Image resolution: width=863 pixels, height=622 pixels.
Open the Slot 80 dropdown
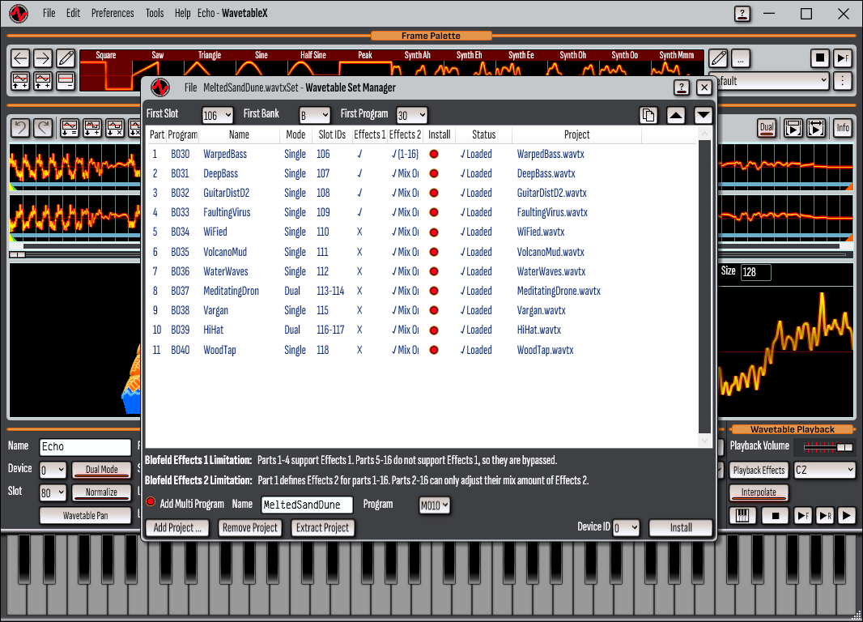coord(53,492)
